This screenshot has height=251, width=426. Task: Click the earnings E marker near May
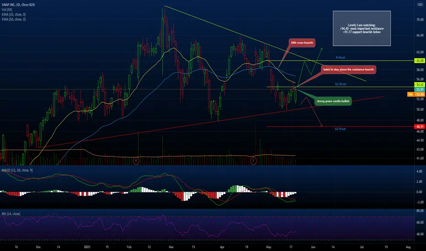pyautogui.click(x=253, y=161)
